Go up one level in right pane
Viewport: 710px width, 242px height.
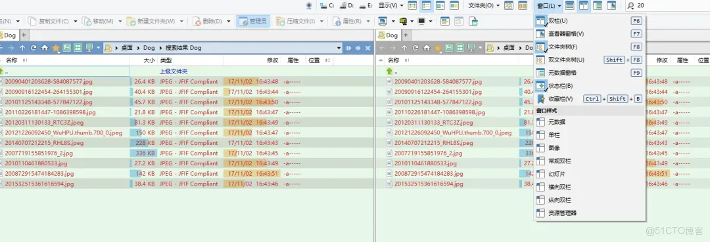click(404, 48)
